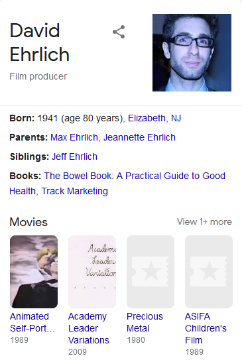Click the David Ehrlich name heading
This screenshot has height=364, width=242.
tap(40, 42)
